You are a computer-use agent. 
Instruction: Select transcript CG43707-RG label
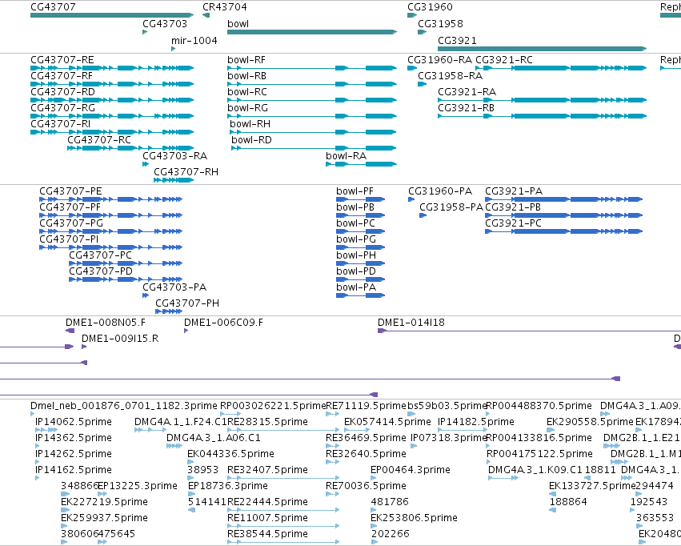(62, 108)
